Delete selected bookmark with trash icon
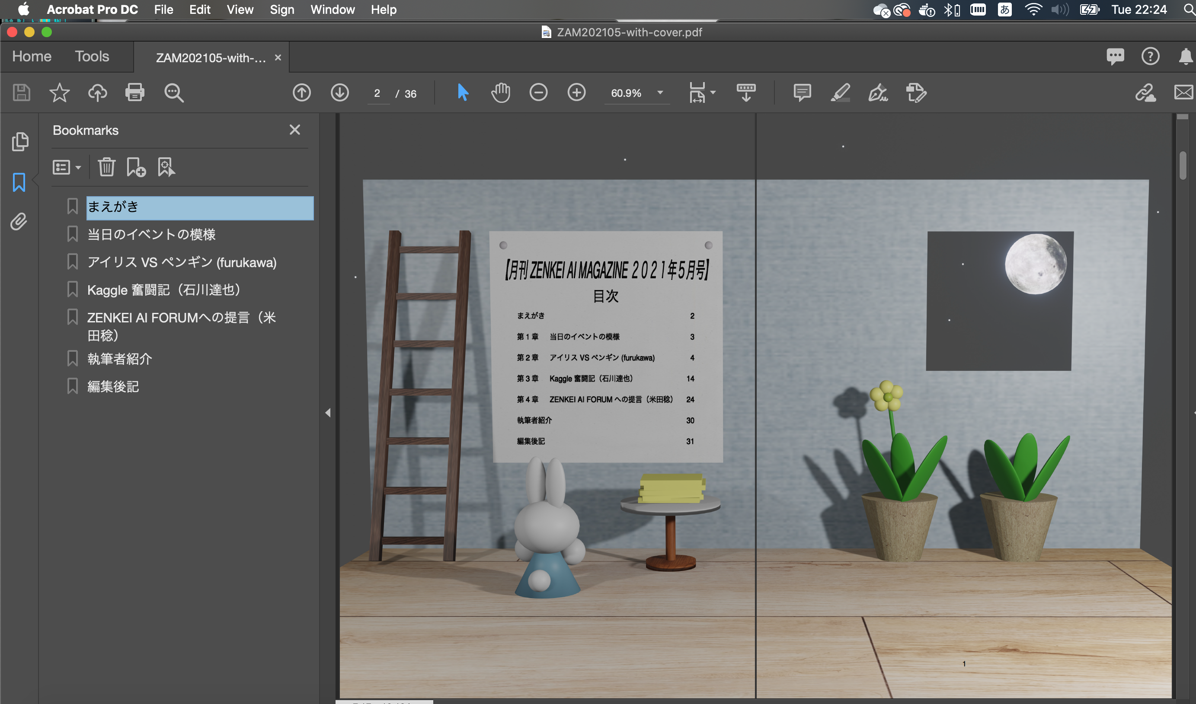The width and height of the screenshot is (1196, 704). point(107,167)
